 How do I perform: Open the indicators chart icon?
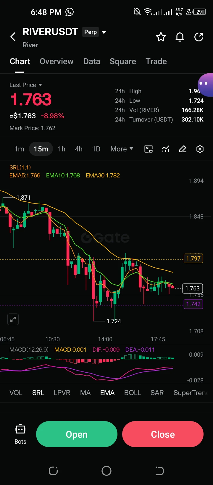pyautogui.click(x=166, y=149)
